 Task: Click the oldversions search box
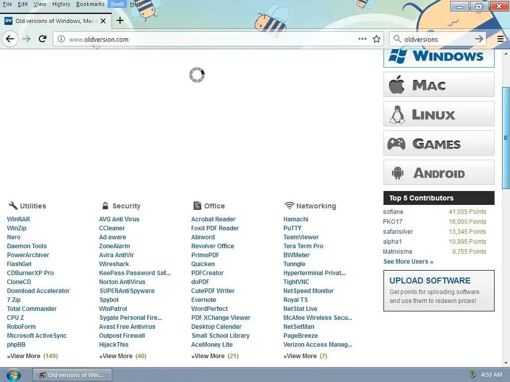(437, 39)
